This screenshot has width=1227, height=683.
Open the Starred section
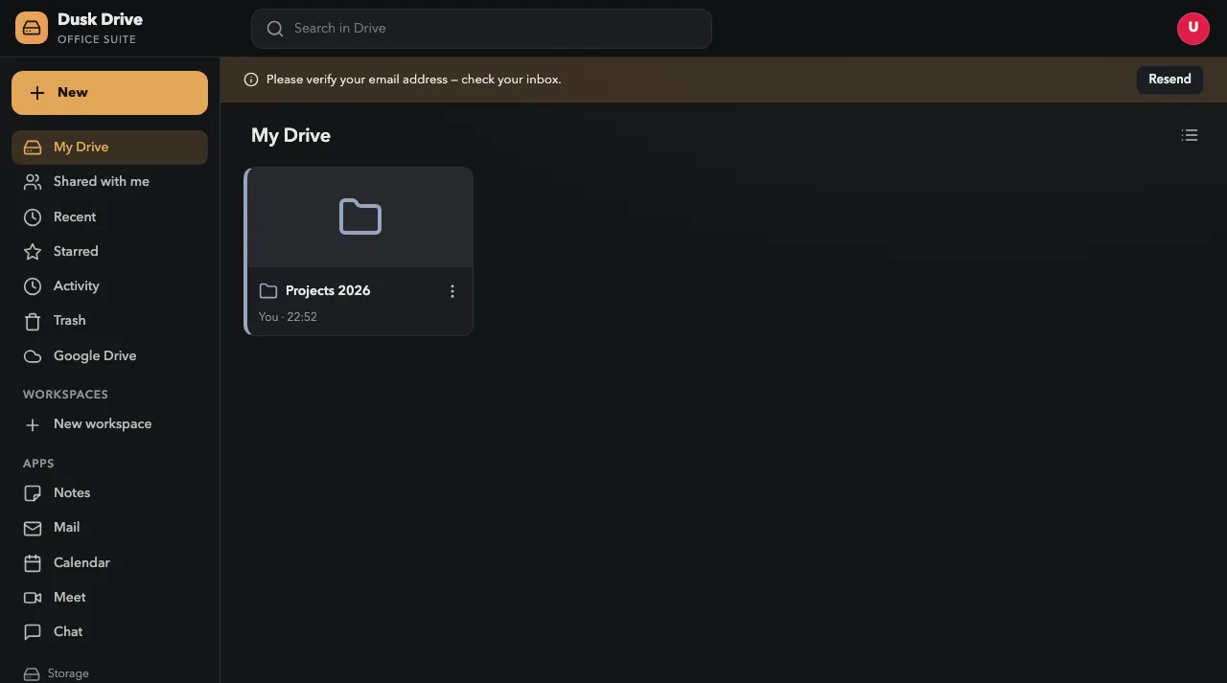coord(109,252)
